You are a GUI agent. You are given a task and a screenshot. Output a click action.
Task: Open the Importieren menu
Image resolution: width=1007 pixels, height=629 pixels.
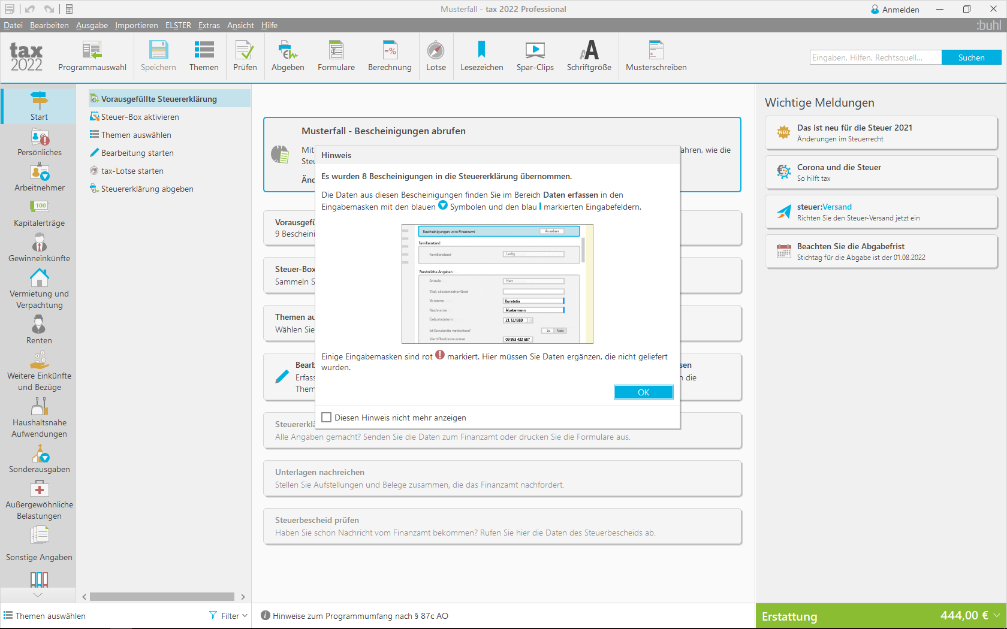point(137,25)
